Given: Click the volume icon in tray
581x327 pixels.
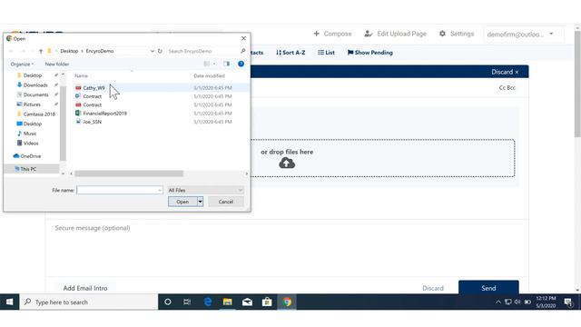Looking at the screenshot, I should pyautogui.click(x=517, y=302).
